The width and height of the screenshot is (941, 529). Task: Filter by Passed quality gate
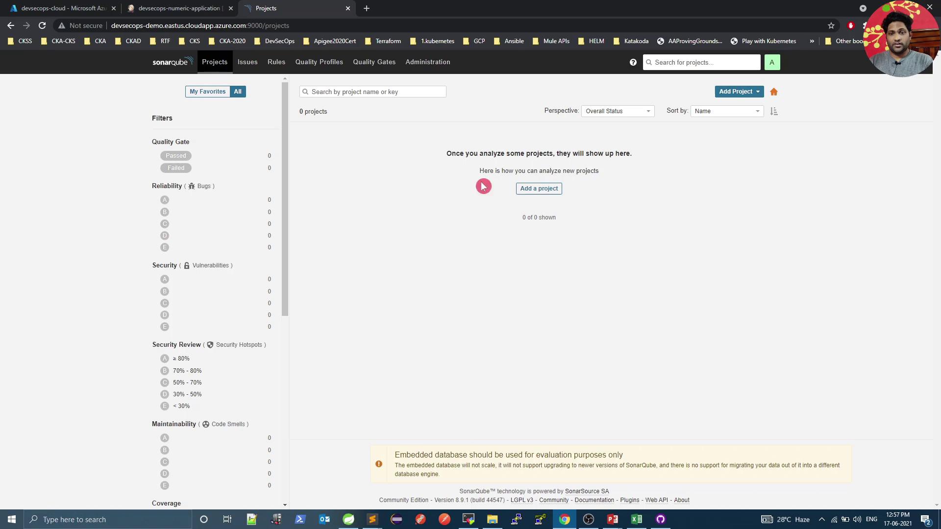click(176, 156)
